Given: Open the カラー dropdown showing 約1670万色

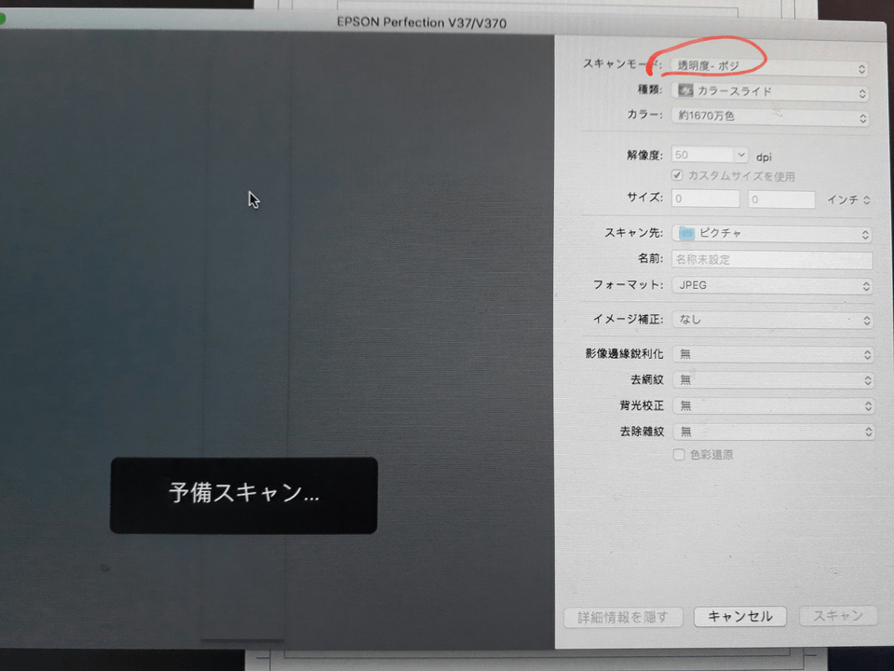Looking at the screenshot, I should [x=770, y=117].
